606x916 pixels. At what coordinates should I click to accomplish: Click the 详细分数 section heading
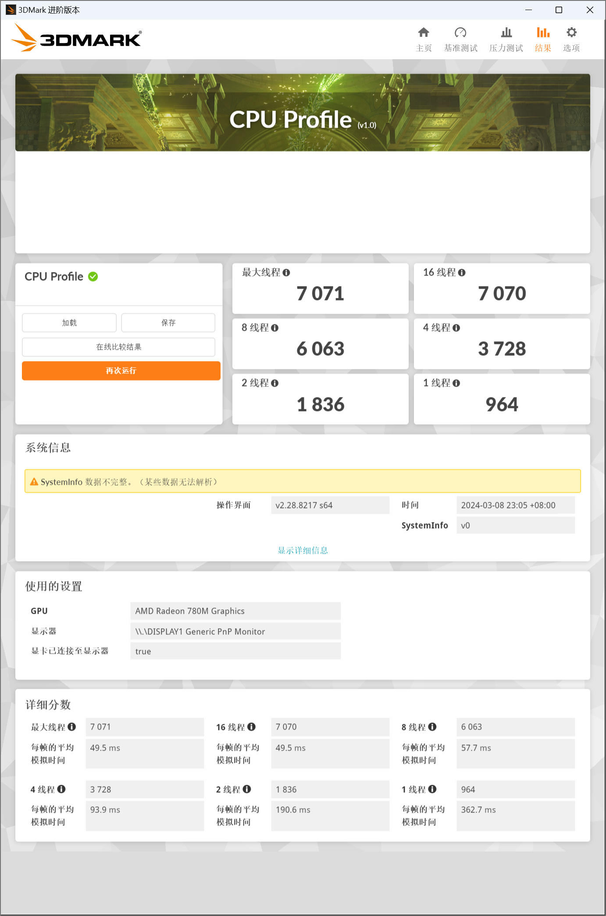click(x=48, y=705)
